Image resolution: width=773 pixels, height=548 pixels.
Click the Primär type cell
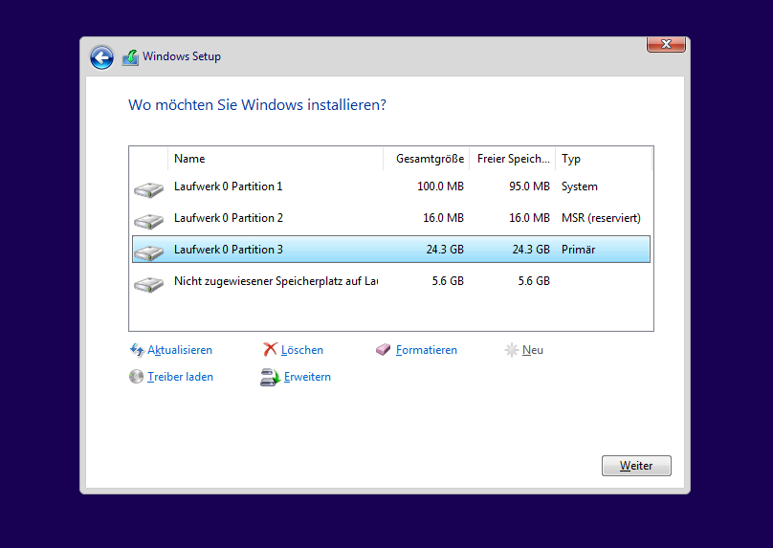pyautogui.click(x=578, y=250)
